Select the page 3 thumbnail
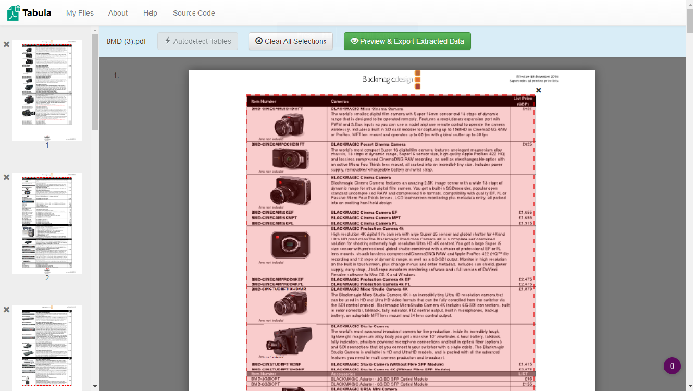 pos(47,347)
